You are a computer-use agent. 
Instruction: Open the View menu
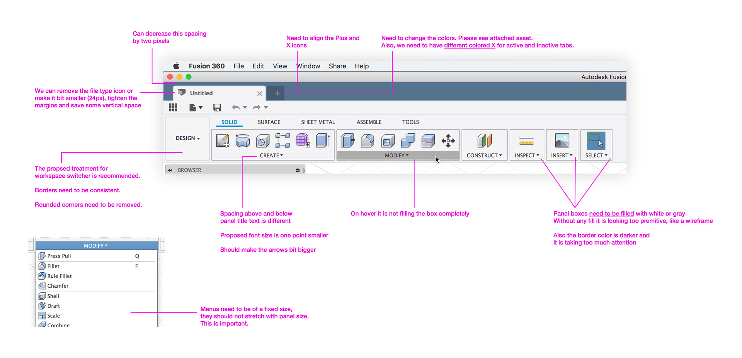pos(280,66)
